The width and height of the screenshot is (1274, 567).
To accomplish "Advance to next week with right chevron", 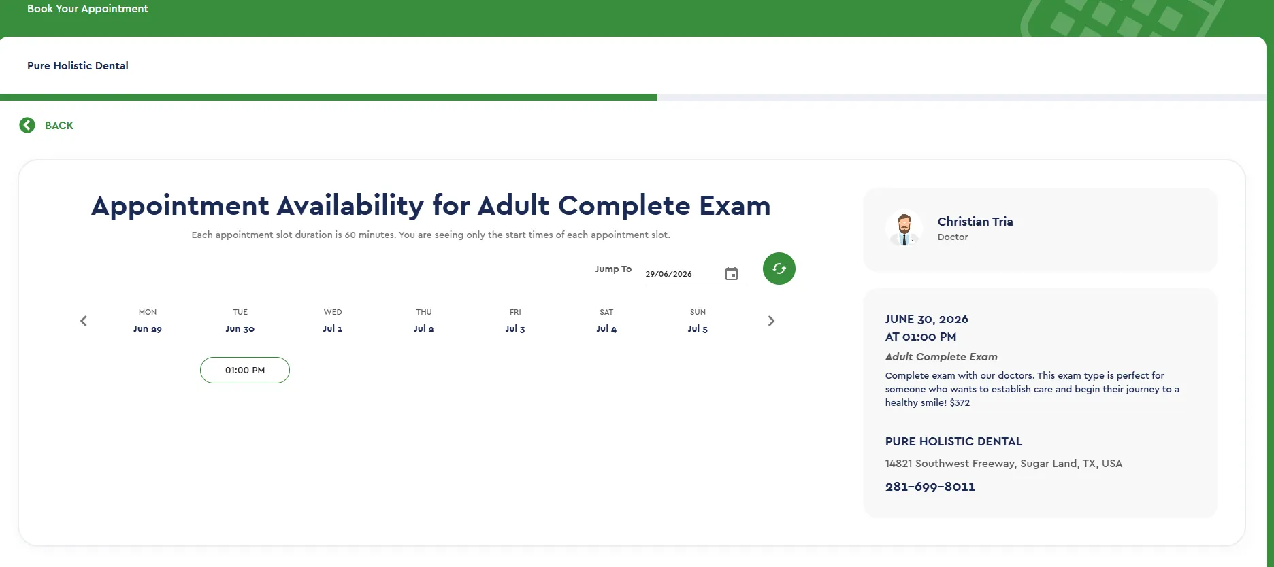I will click(771, 321).
